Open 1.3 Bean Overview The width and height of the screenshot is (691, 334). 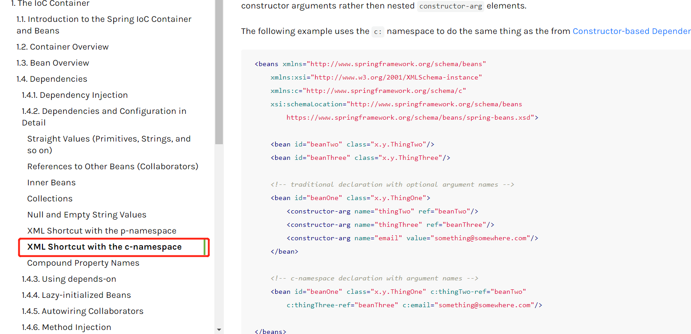(x=53, y=63)
